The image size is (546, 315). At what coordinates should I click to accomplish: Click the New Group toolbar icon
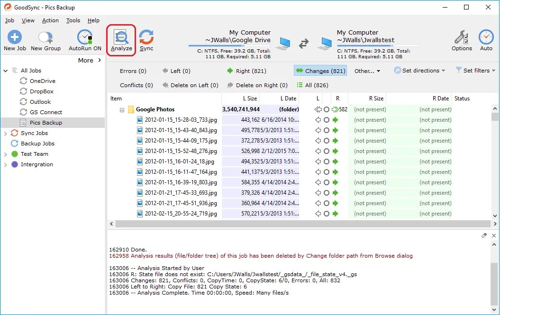(x=45, y=37)
